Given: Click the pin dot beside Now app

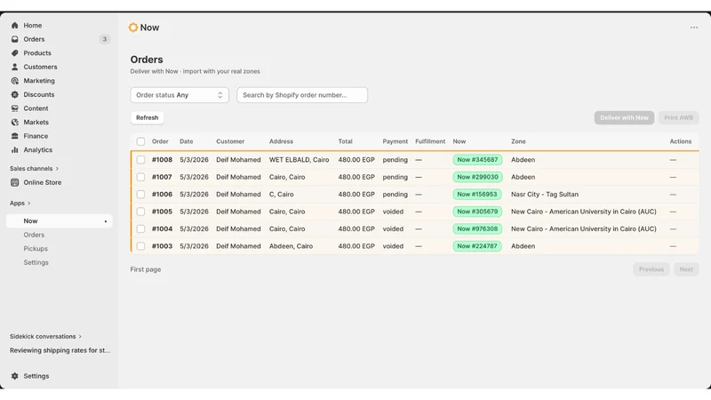Looking at the screenshot, I should (106, 221).
